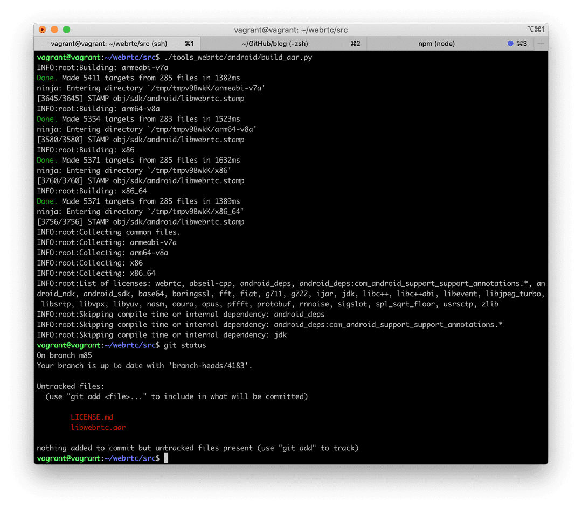Image resolution: width=582 pixels, height=509 pixels.
Task: Click the line 'INFO:root:Building: x86_64'
Action: (x=92, y=191)
